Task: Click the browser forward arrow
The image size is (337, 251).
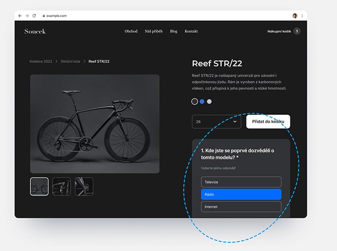Action: [x=27, y=16]
